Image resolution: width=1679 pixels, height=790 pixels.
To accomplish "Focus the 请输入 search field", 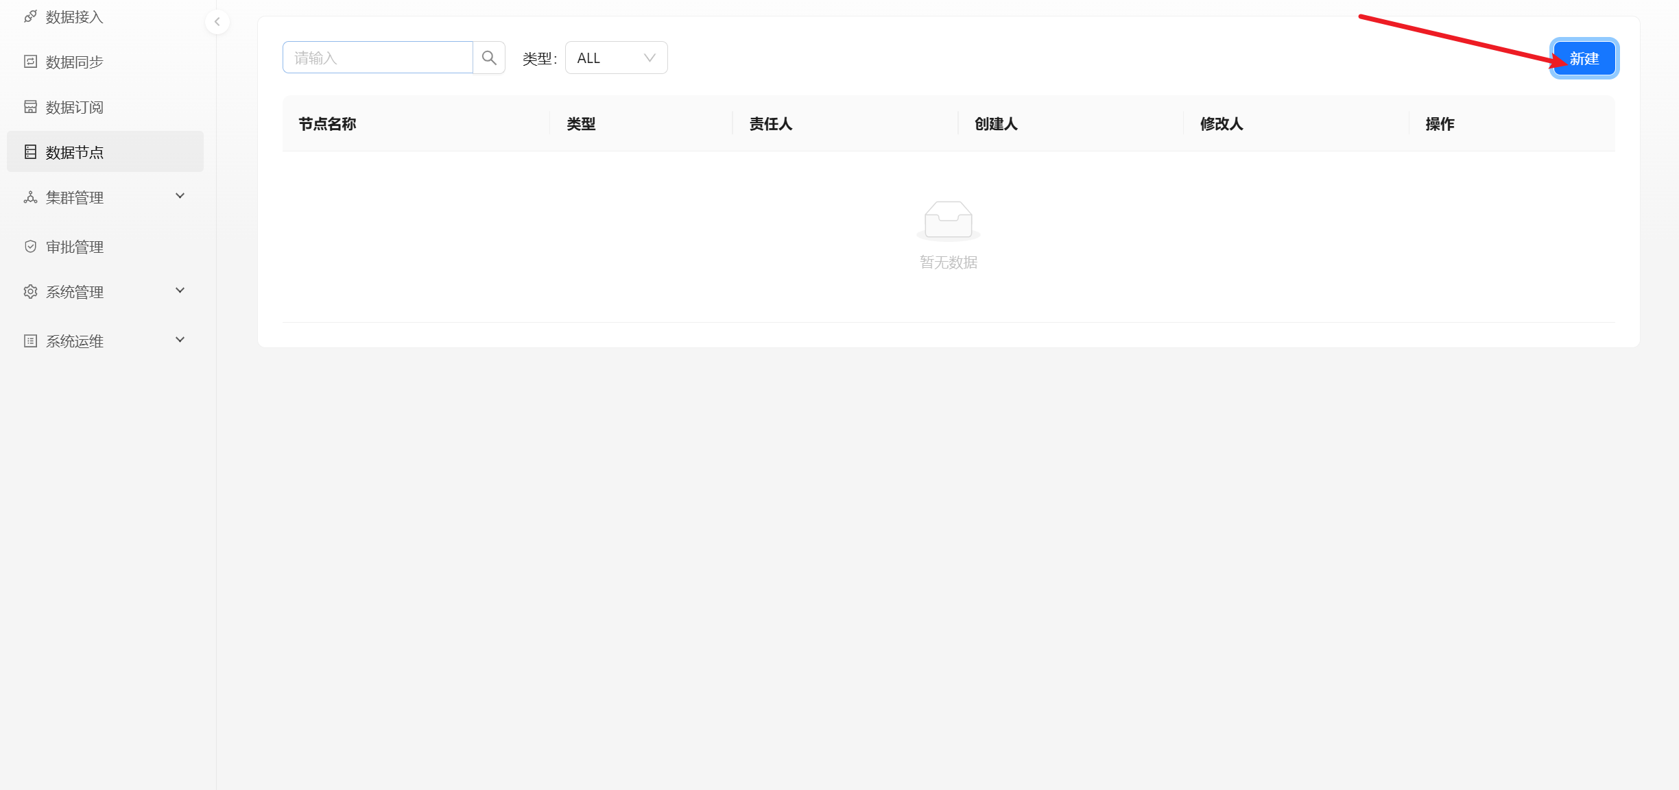I will [x=377, y=58].
